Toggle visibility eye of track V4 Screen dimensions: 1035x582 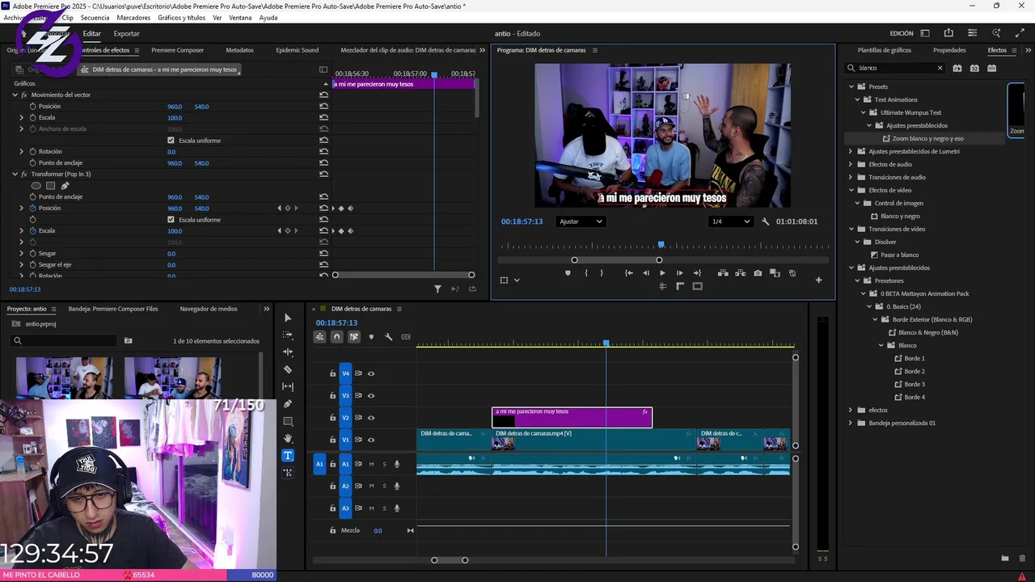371,373
